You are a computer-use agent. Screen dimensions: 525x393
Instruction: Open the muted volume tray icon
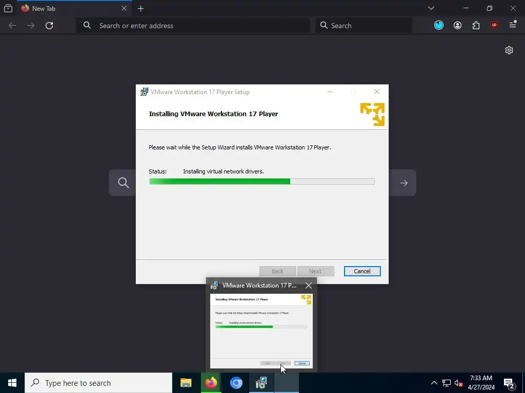tap(458, 383)
